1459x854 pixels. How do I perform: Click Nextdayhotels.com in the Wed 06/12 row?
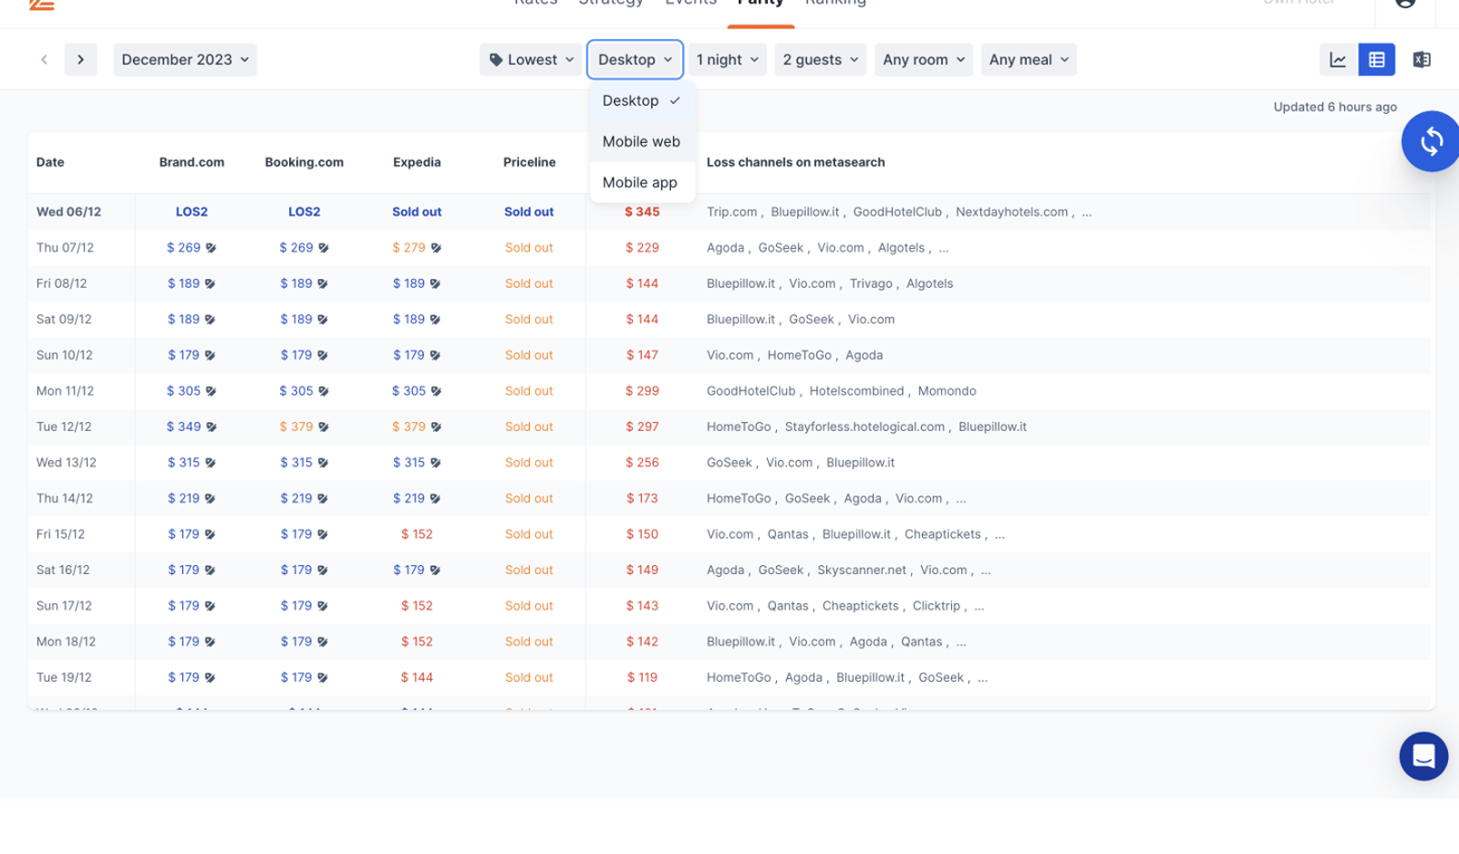click(1012, 212)
